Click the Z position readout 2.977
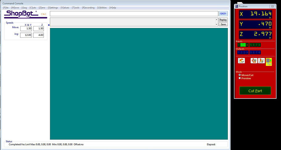This screenshot has width=281, height=150. pos(255,35)
